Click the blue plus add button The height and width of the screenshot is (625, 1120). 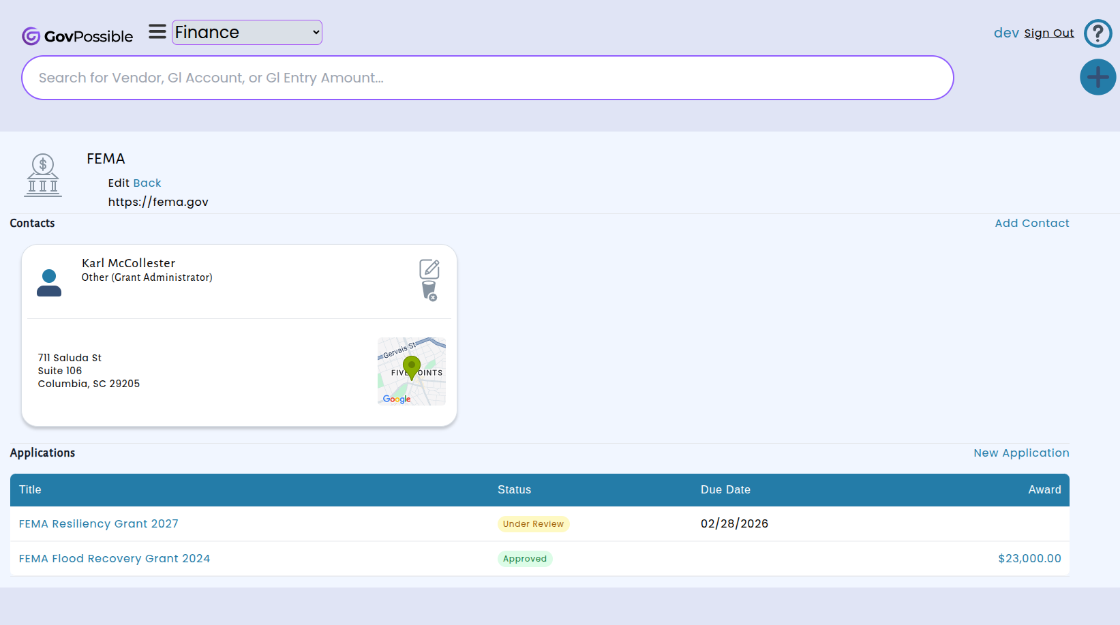[x=1098, y=77]
